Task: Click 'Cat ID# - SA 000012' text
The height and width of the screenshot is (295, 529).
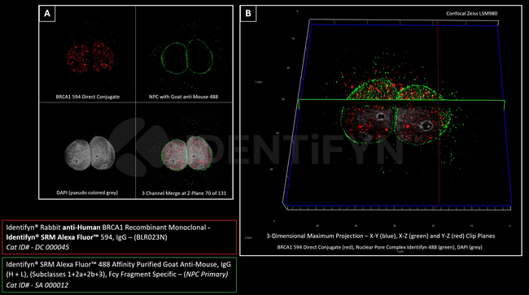Action: click(37, 285)
